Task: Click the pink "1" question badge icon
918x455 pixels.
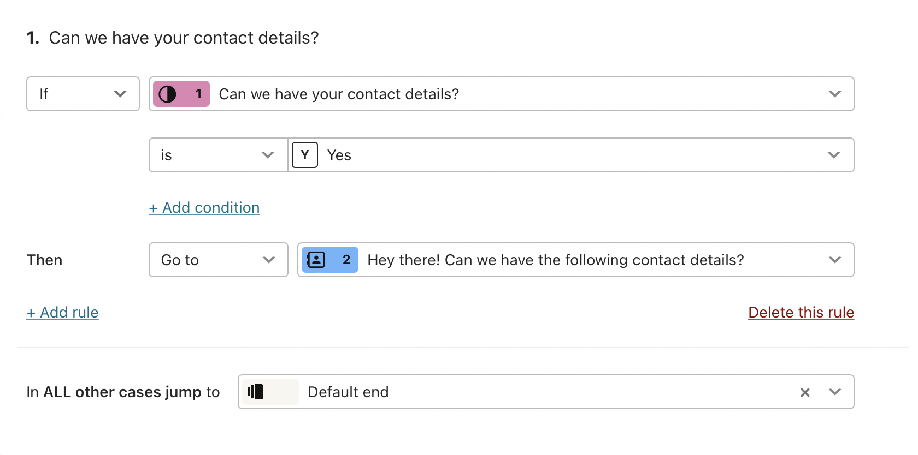Action: (180, 94)
